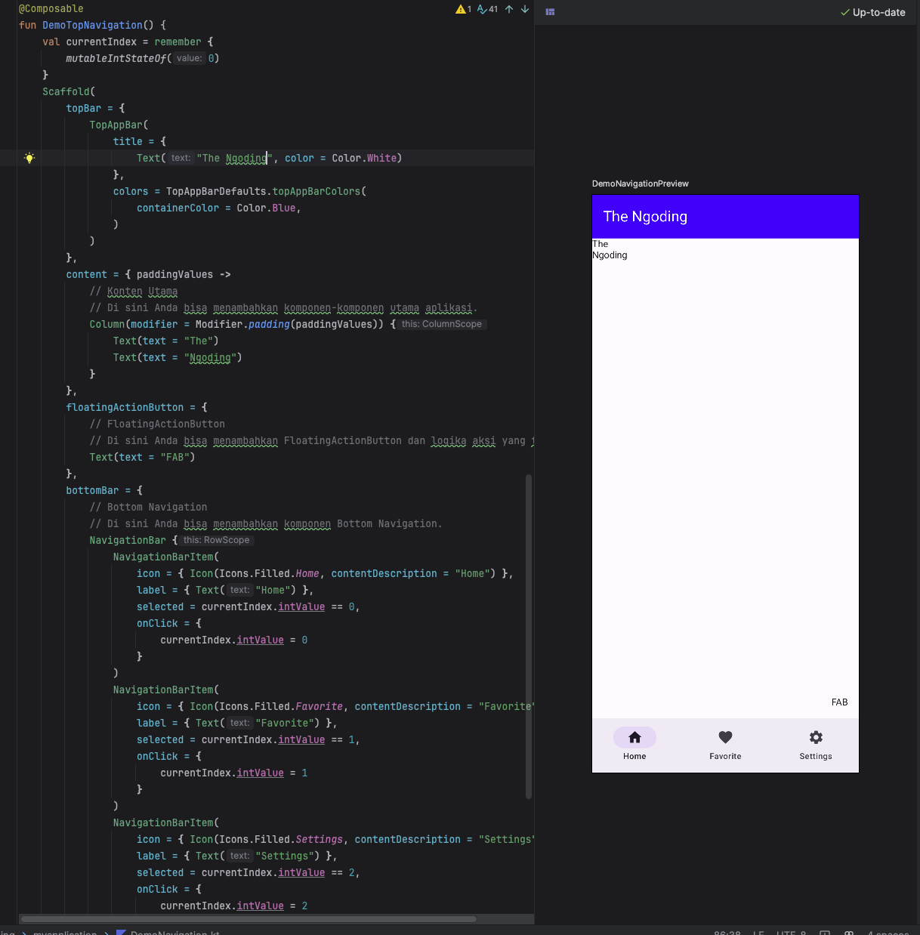Image resolution: width=920 pixels, height=935 pixels.
Task: Open the 4 spaces indentation selector
Action: pyautogui.click(x=888, y=933)
